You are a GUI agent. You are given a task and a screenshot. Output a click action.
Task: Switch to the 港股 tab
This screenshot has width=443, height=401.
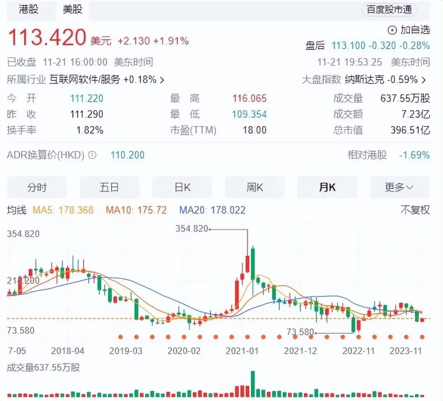point(28,10)
